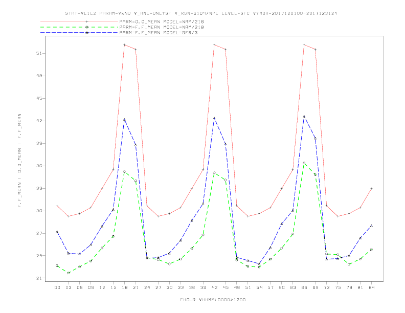Click y-axis tick label 48

39,76
